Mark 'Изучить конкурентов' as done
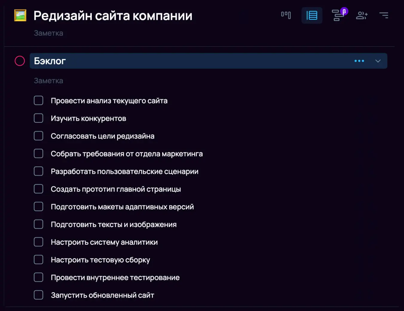This screenshot has height=311, width=404. click(38, 118)
